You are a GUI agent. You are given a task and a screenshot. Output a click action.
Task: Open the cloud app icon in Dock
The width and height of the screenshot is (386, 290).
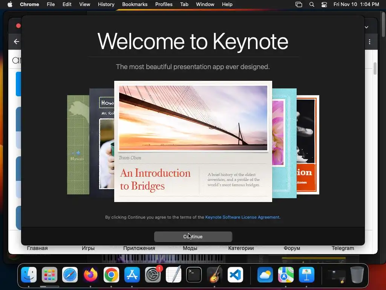265,275
